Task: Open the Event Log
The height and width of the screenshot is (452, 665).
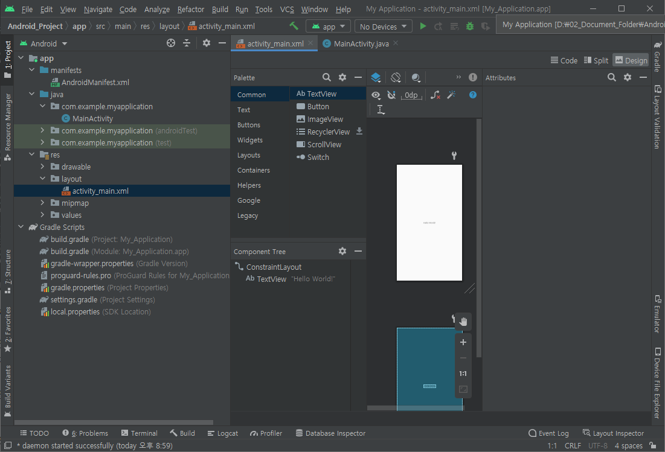Action: click(548, 433)
